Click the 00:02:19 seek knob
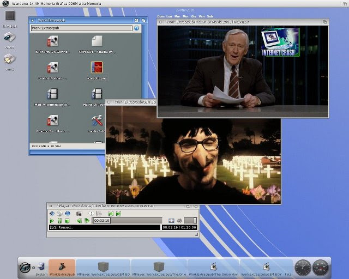 point(101,221)
